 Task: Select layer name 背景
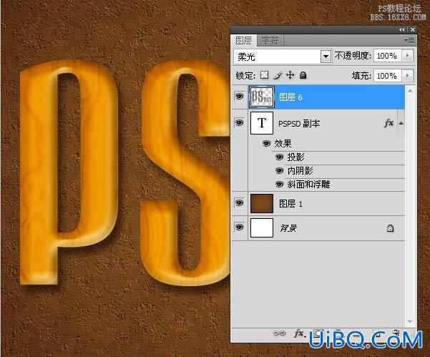point(288,228)
